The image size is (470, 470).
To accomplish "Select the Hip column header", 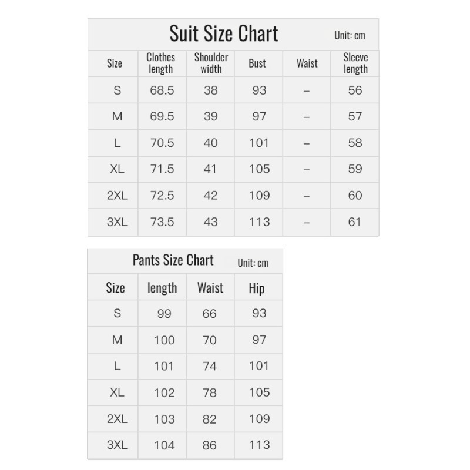I will [257, 288].
